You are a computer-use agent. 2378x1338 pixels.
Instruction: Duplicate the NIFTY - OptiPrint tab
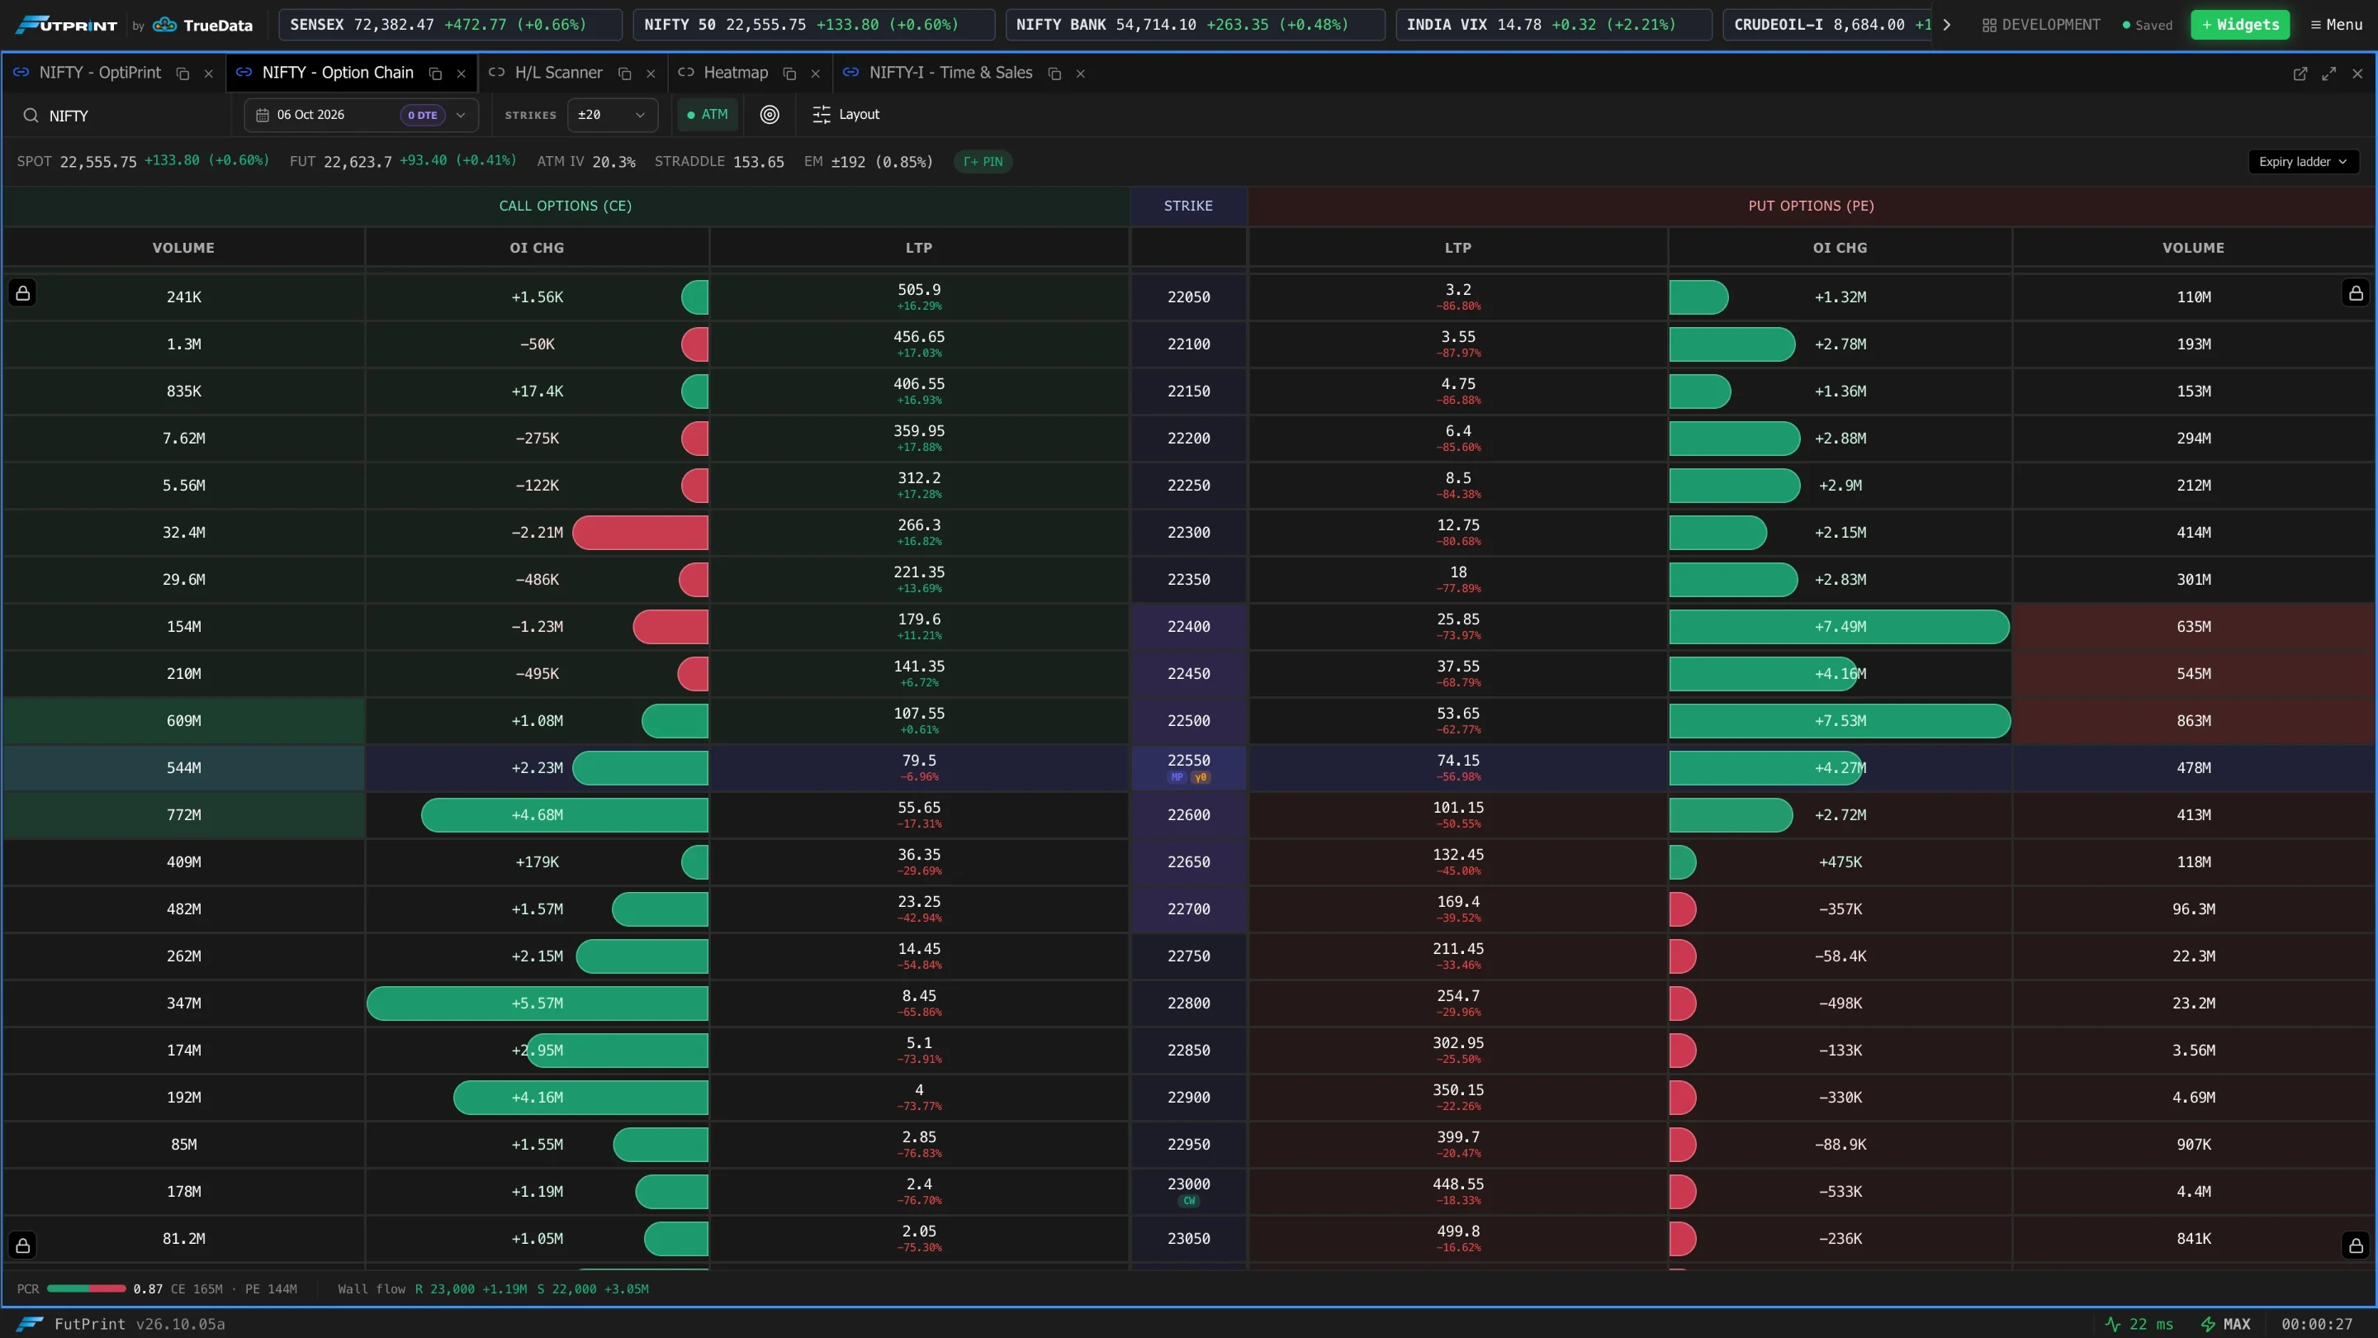[x=182, y=74]
